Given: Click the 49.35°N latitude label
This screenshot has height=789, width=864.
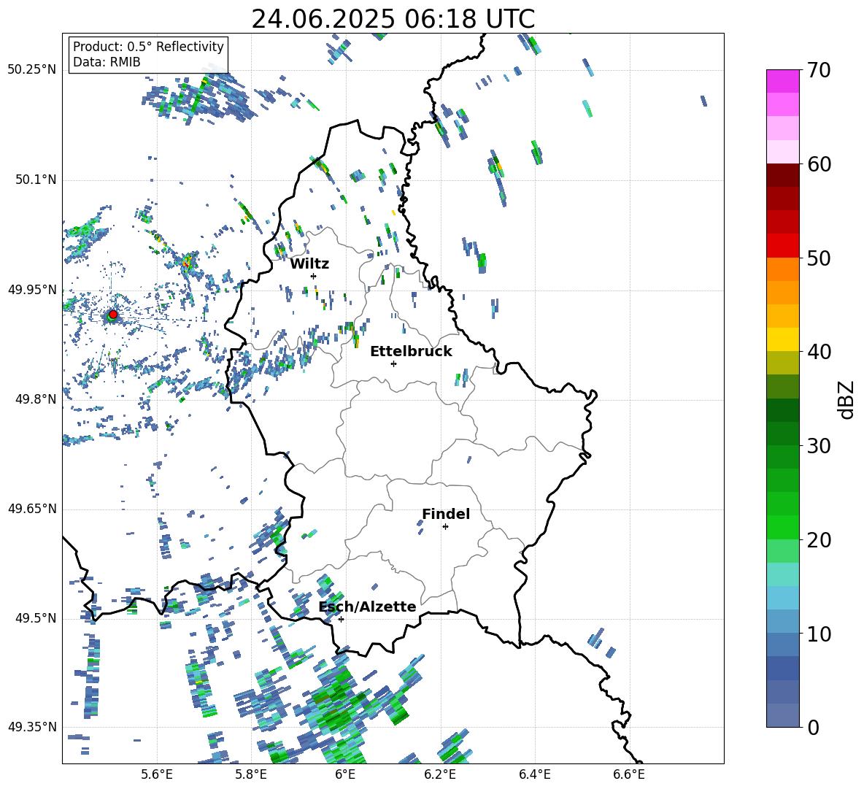Looking at the screenshot, I should (32, 727).
